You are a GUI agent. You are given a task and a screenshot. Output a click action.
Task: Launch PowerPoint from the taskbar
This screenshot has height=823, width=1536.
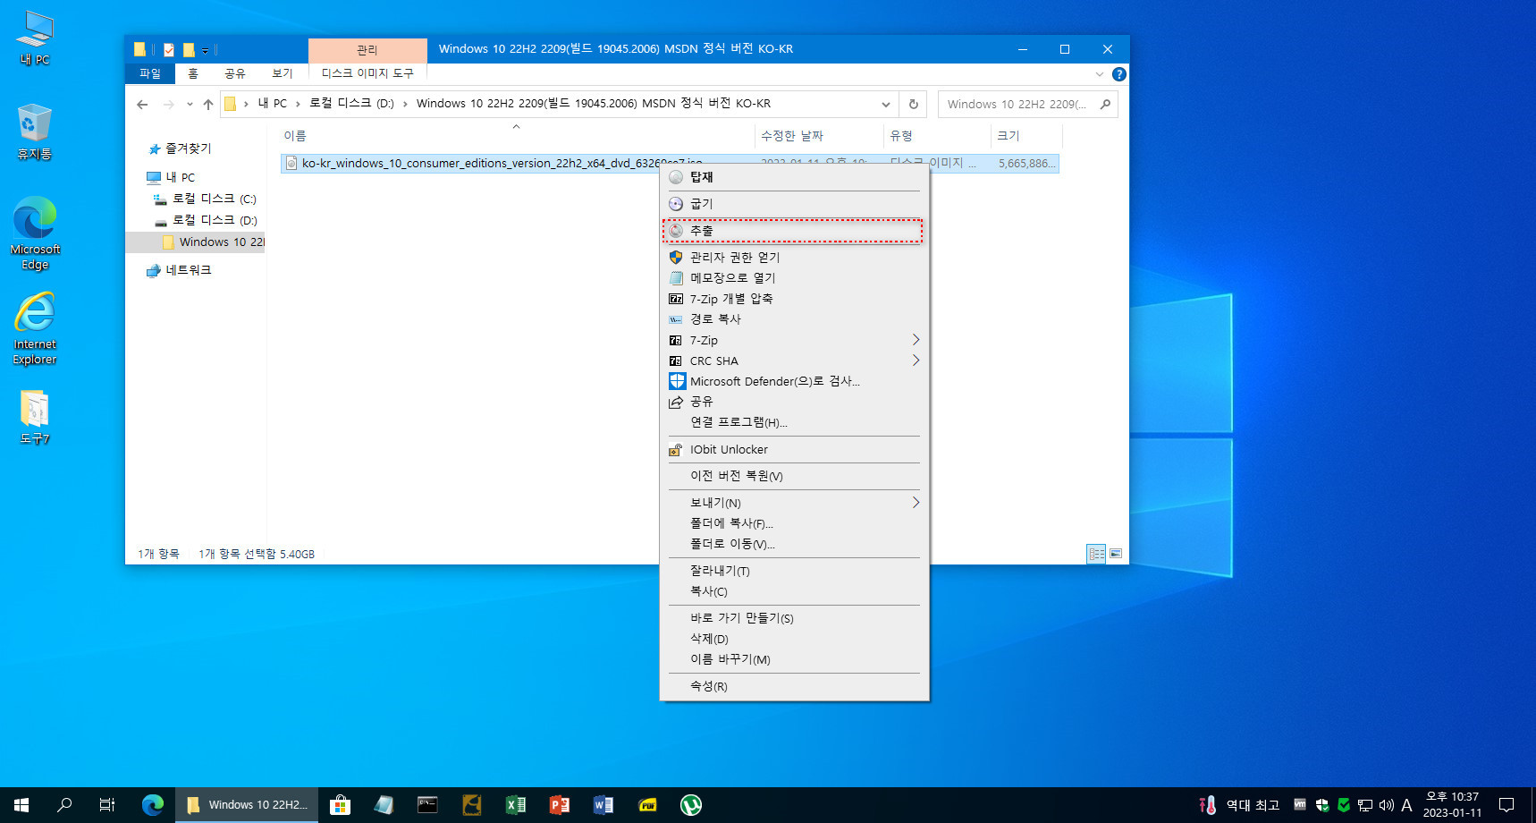point(560,805)
